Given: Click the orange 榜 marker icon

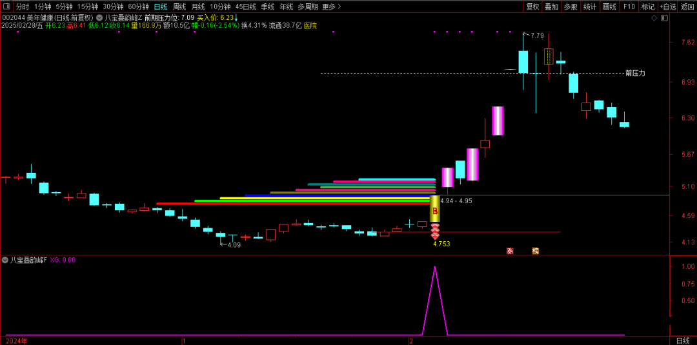Looking at the screenshot, I should [535, 251].
